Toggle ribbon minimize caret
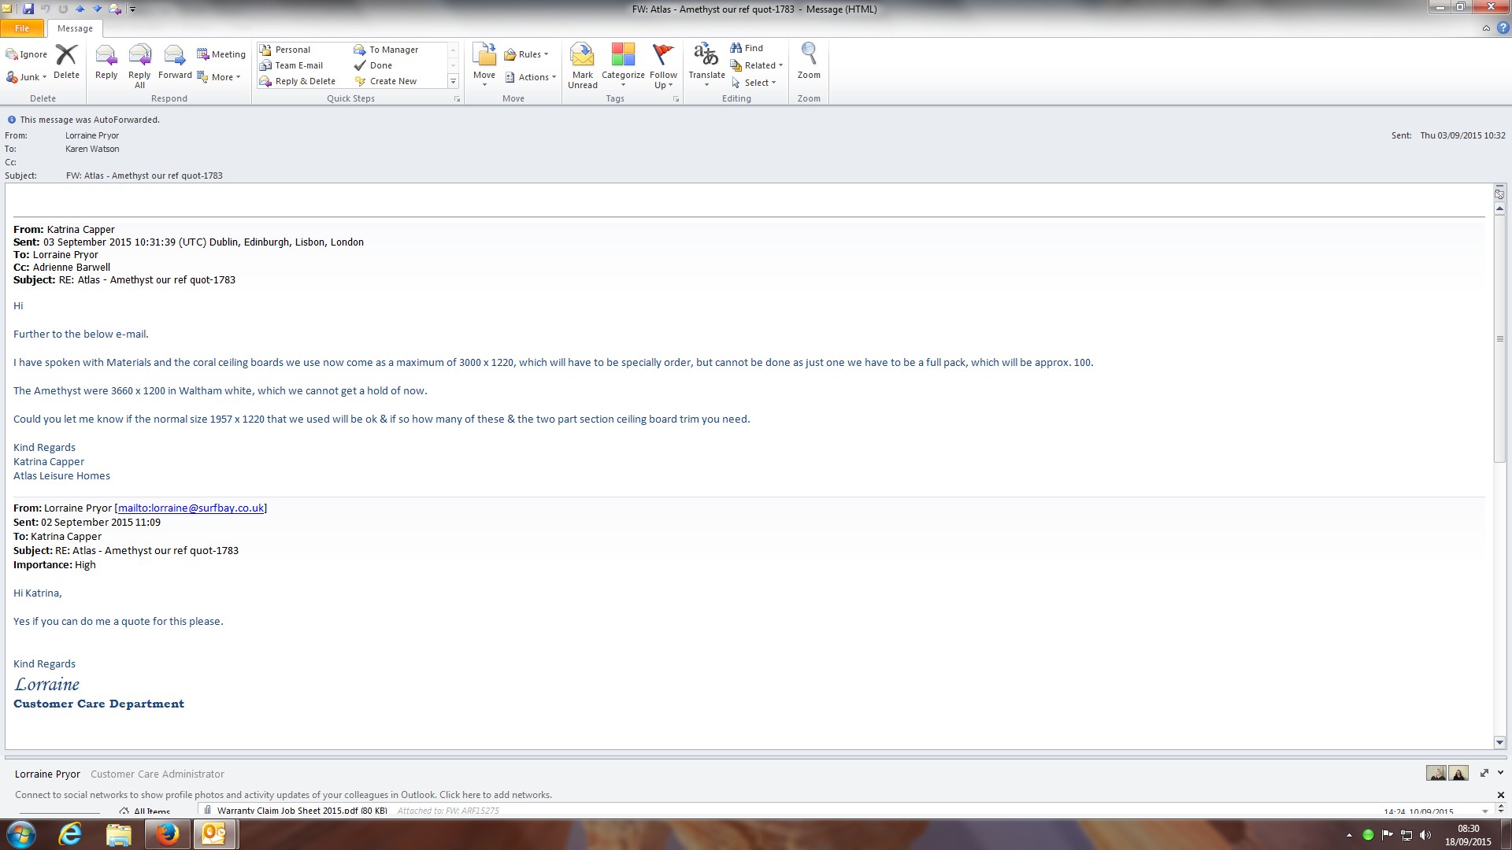Viewport: 1512px width, 850px height. pyautogui.click(x=1486, y=28)
